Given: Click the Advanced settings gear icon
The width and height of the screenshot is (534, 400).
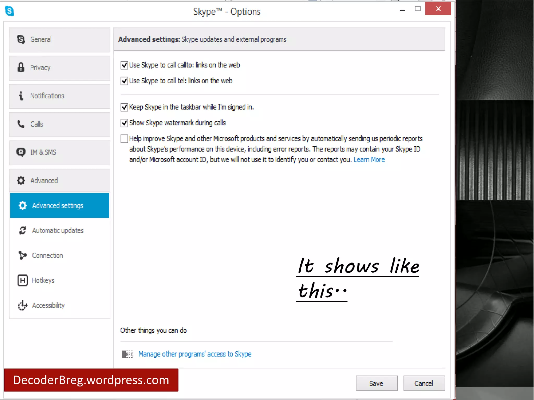Looking at the screenshot, I should click(x=23, y=205).
